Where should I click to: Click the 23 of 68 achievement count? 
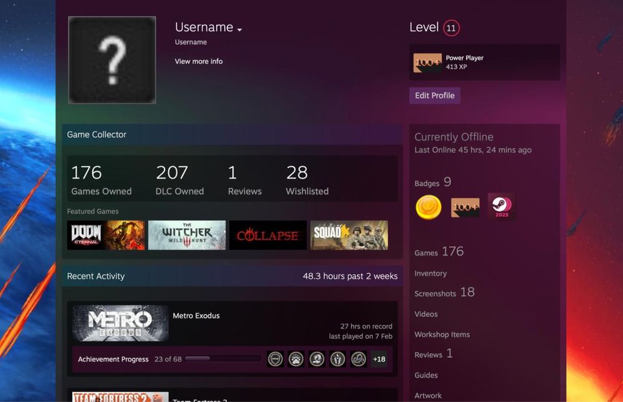[x=168, y=359]
